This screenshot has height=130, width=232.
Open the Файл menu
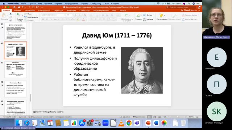click(24, 4)
